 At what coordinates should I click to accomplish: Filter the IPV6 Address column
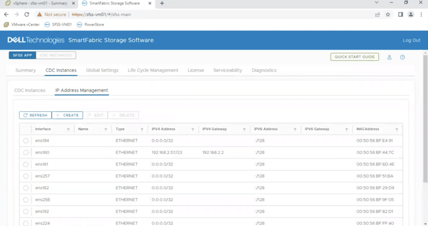(x=295, y=129)
